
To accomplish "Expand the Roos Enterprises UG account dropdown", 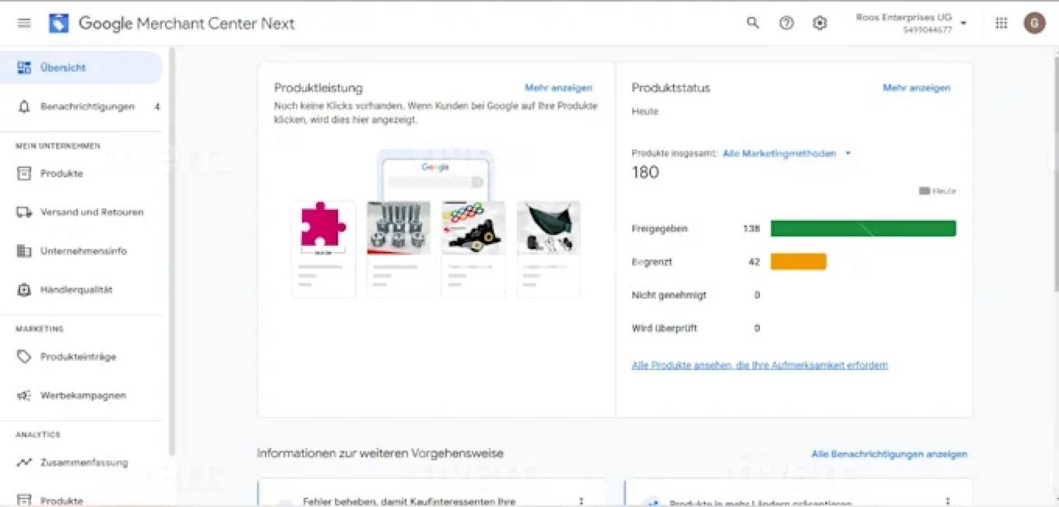I will click(963, 23).
